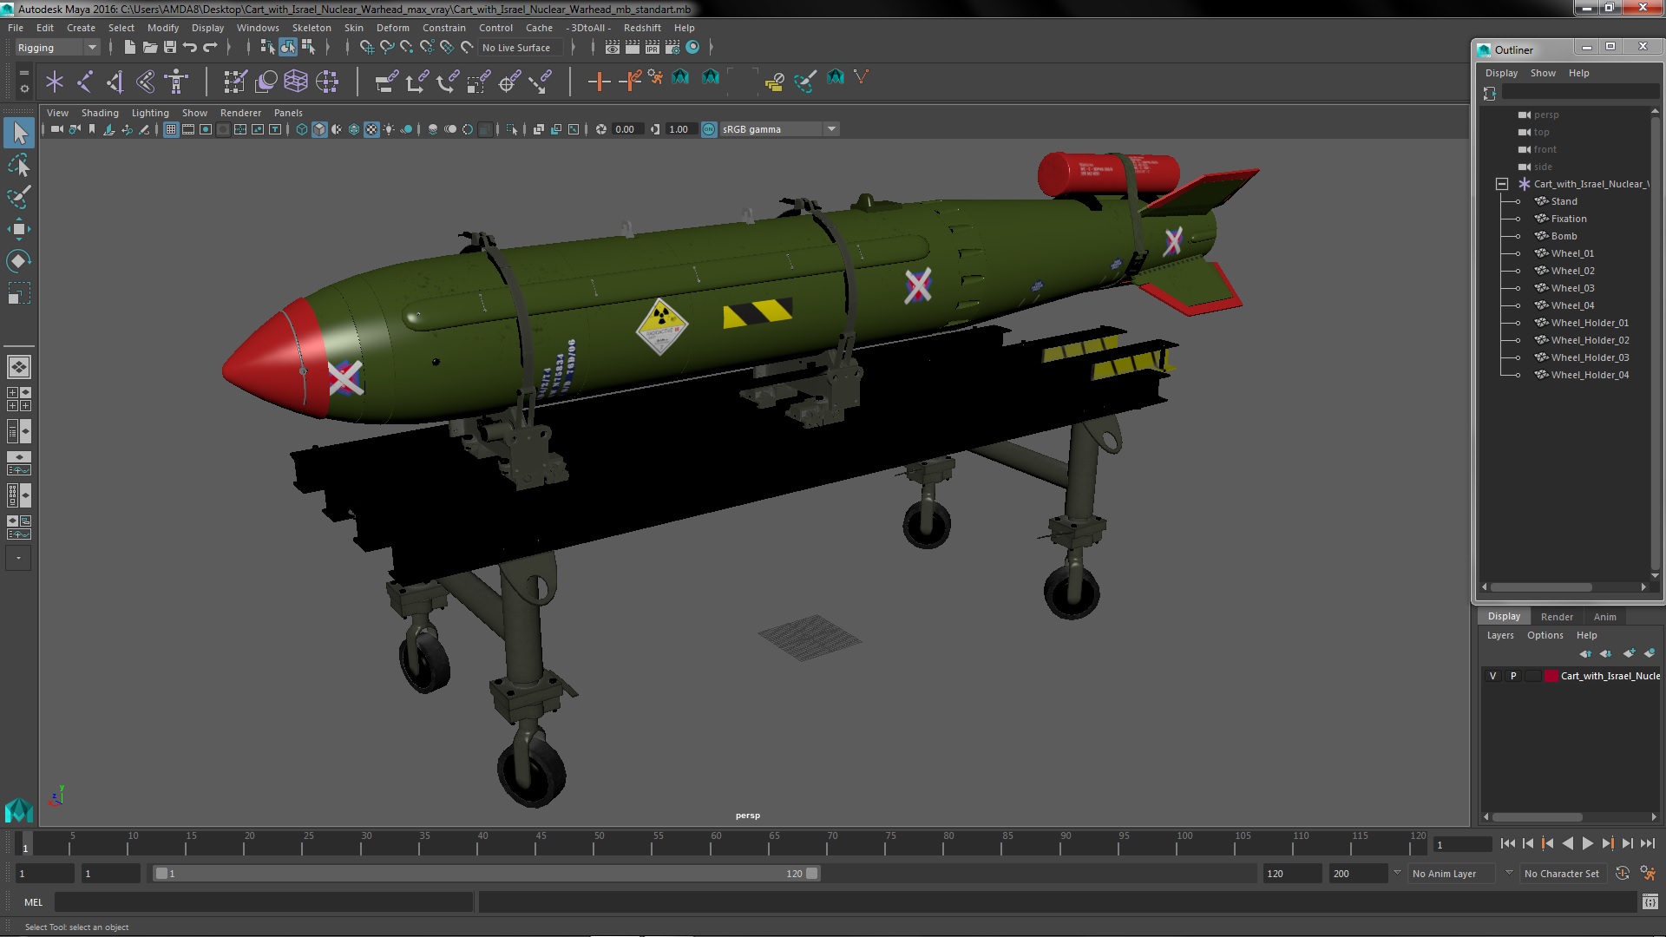Click the Parent Constraint shelf icon

point(386,82)
